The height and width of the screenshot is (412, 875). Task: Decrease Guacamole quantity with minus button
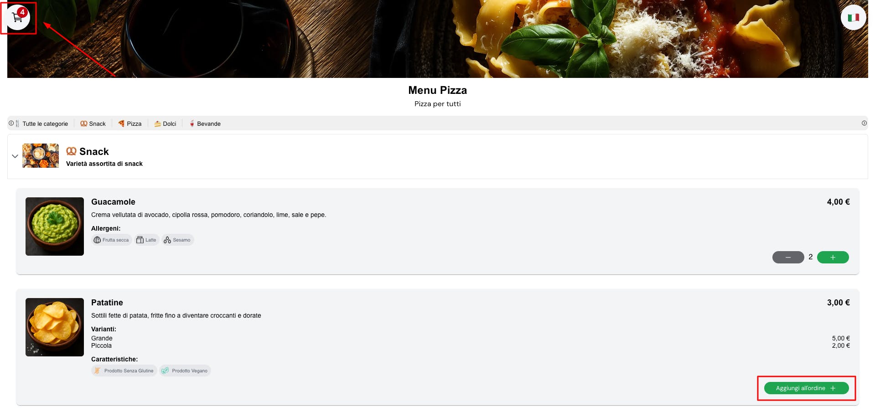pyautogui.click(x=788, y=257)
